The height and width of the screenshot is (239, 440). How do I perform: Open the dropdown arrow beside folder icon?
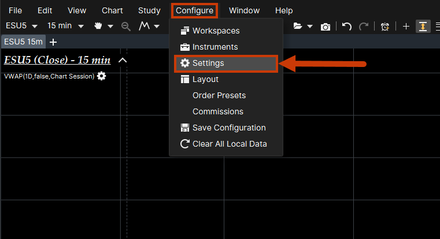(310, 27)
